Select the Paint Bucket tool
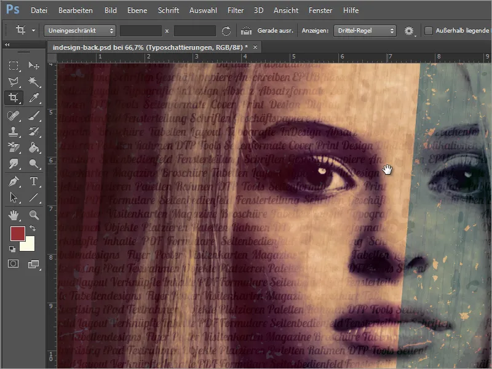 click(34, 147)
